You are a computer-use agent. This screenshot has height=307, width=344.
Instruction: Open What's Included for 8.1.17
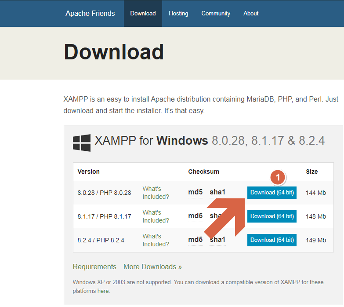[156, 216]
